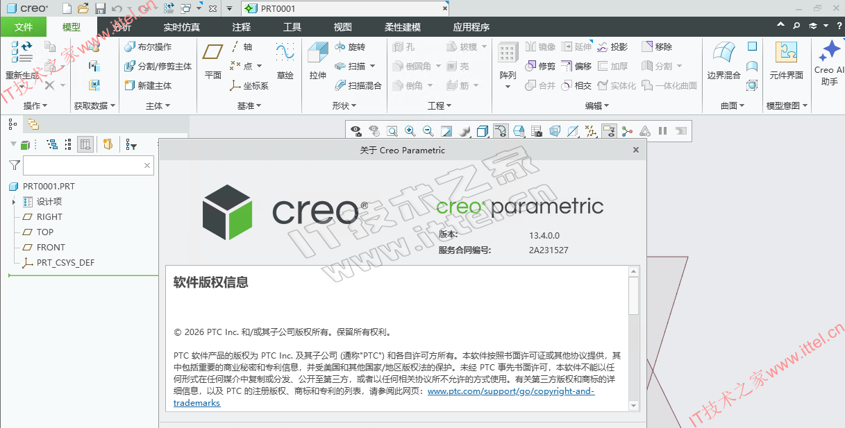Viewport: 845px width, 428px height.
Task: Expand the 工程 group dropdown
Action: tap(440, 105)
